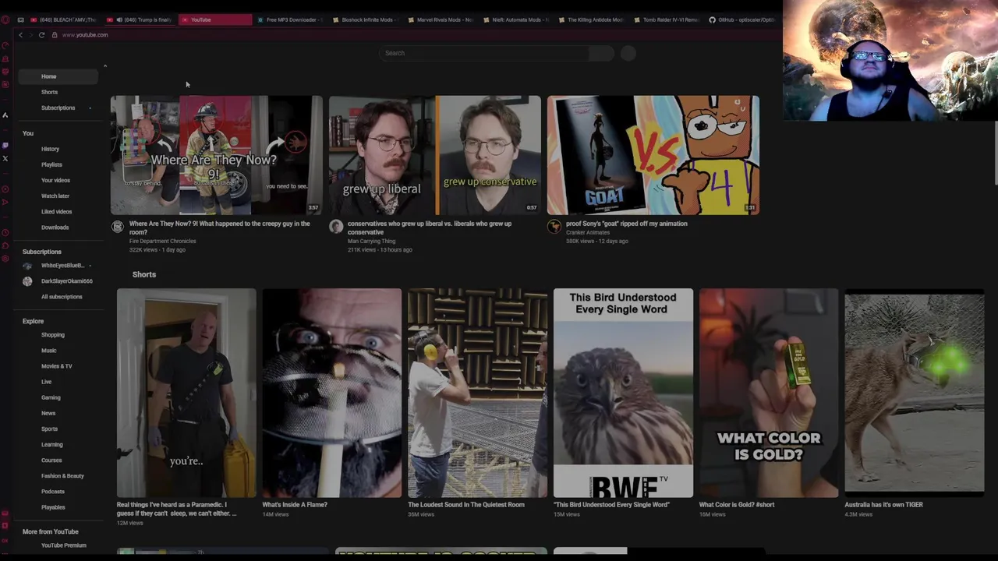Open the This Bird Understood Every Word short
Screen dimensions: 998x561
623,393
